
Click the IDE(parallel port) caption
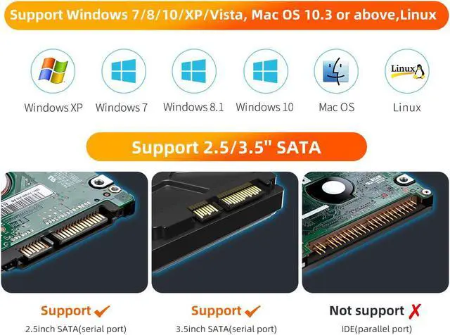[377, 329]
